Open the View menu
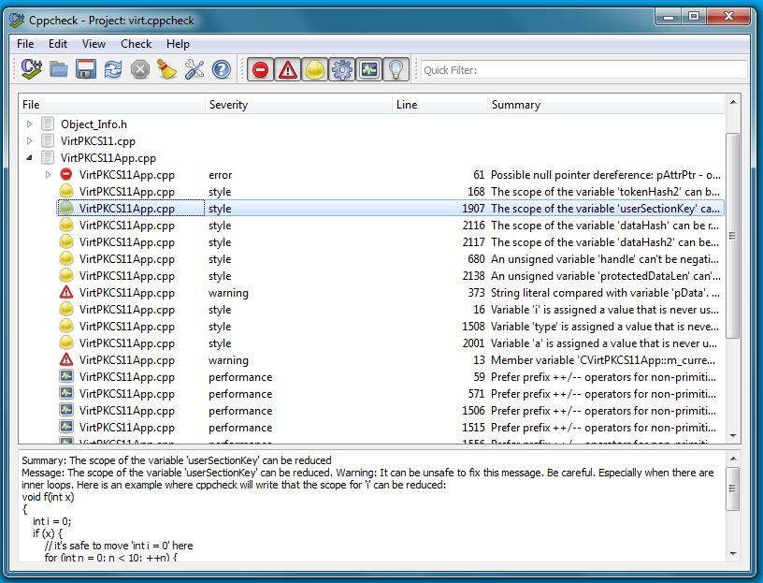This screenshot has height=583, width=763. [x=94, y=44]
